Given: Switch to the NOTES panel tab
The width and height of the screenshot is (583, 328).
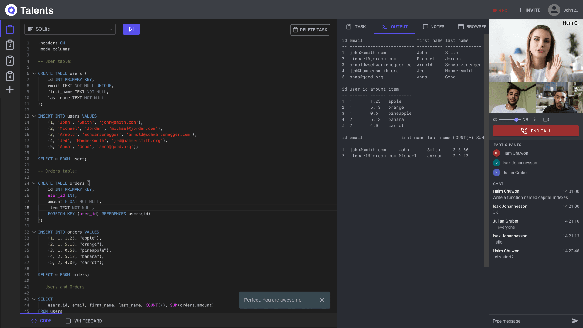Looking at the screenshot, I should (x=433, y=26).
